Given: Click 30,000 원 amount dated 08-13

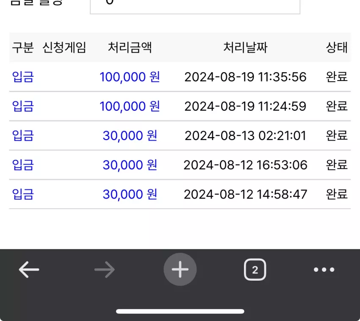Looking at the screenshot, I should click(x=130, y=135).
